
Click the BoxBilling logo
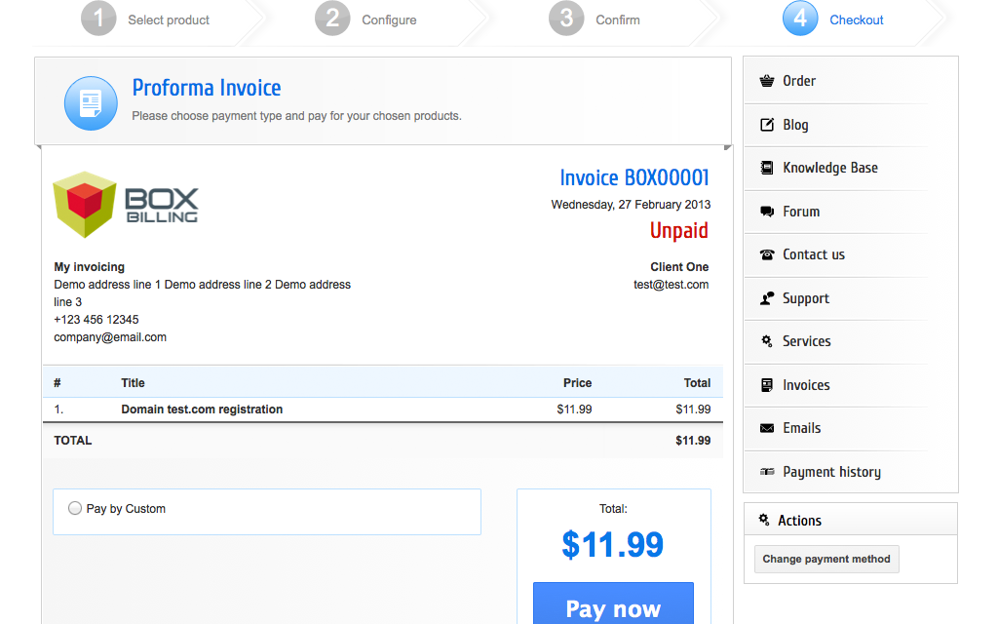[125, 205]
